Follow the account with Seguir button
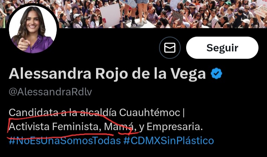The height and width of the screenshot is (157, 267). [x=222, y=48]
